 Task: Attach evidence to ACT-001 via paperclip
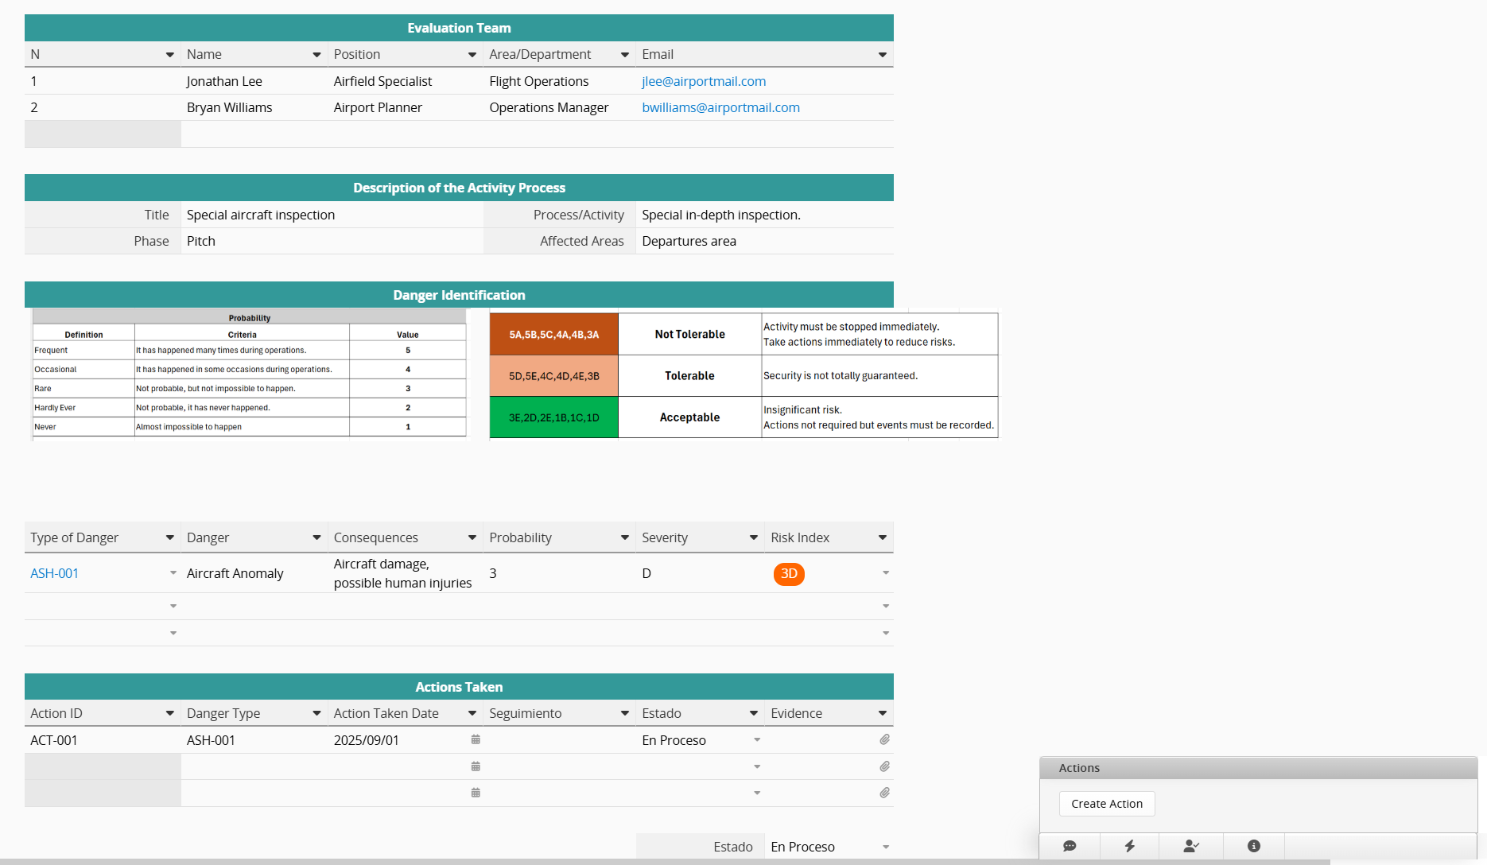coord(884,740)
